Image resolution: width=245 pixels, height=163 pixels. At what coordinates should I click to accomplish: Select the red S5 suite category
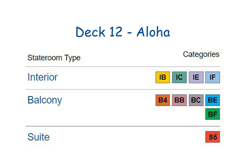point(212,137)
